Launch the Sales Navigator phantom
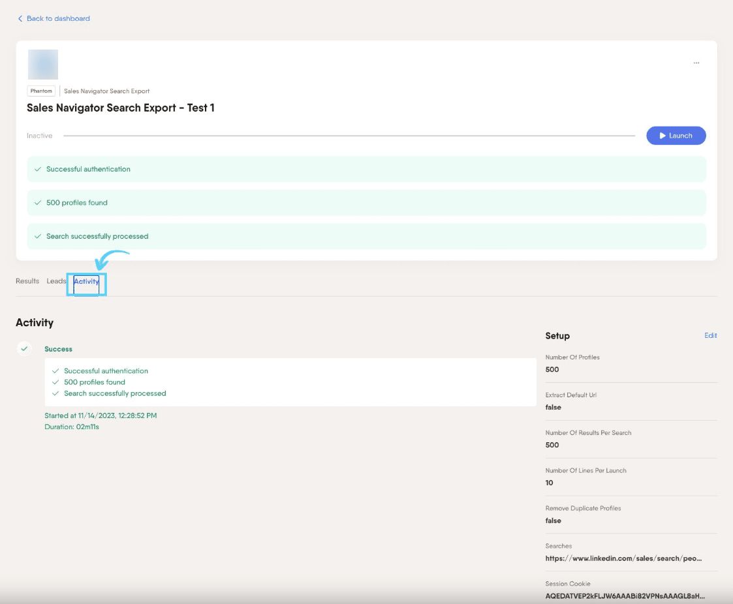The image size is (733, 604). pyautogui.click(x=676, y=136)
